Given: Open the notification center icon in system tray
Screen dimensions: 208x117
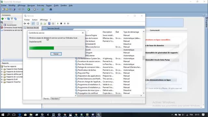Looking at the screenshot, I should (x=203, y=115).
